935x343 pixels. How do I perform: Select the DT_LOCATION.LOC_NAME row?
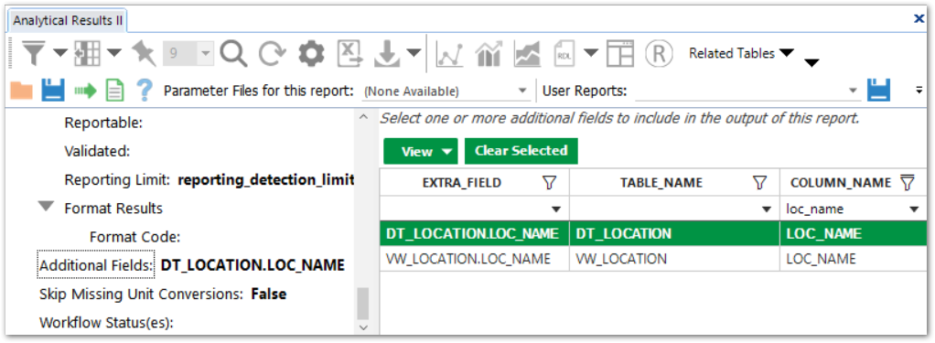653,234
